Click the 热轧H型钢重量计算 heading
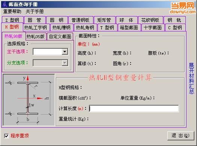 120,77
